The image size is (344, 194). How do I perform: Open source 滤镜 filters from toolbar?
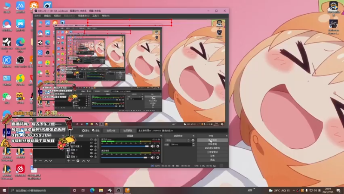(95, 131)
